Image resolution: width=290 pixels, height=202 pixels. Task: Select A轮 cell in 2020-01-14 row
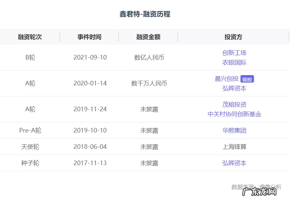click(30, 83)
